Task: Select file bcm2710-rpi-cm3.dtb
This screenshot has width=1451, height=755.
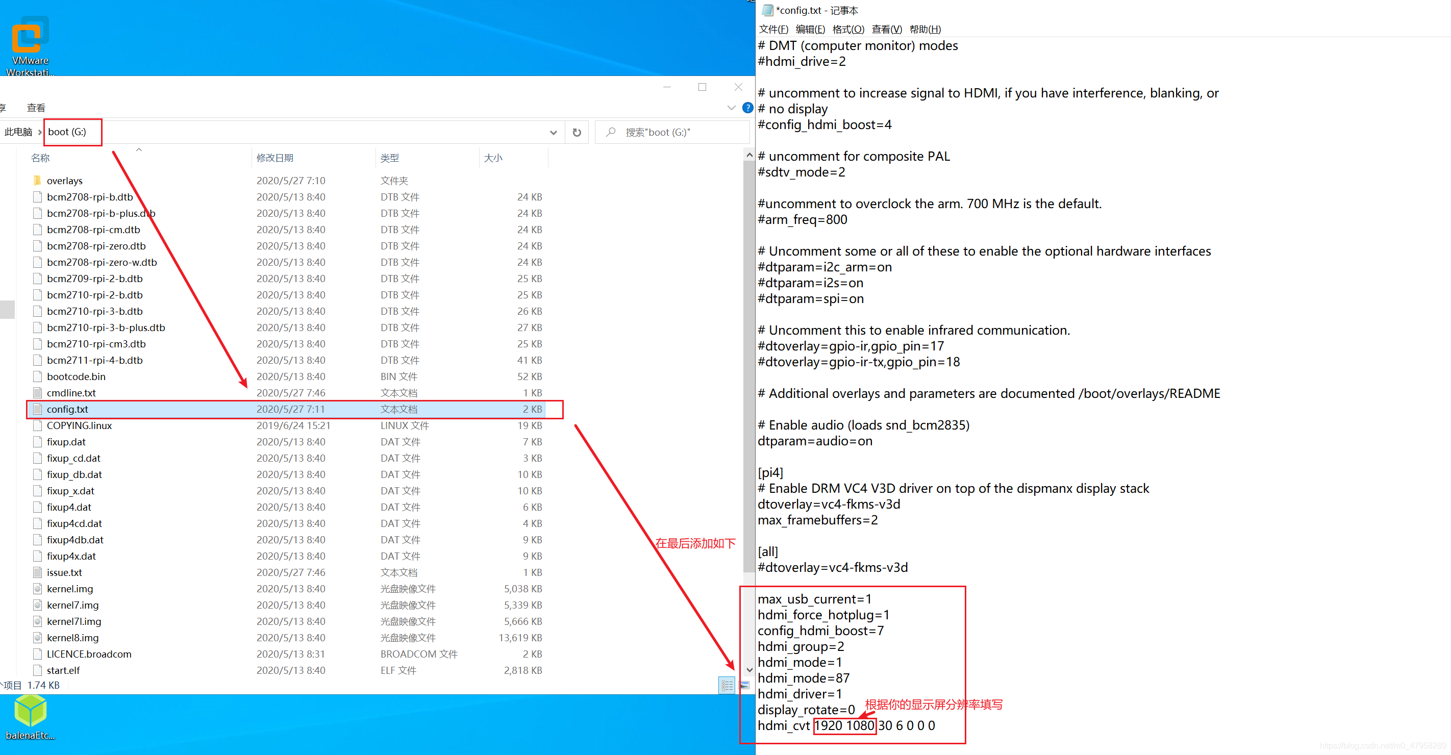Action: 96,343
